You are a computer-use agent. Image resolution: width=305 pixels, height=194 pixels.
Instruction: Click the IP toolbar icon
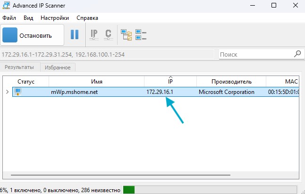coord(94,34)
